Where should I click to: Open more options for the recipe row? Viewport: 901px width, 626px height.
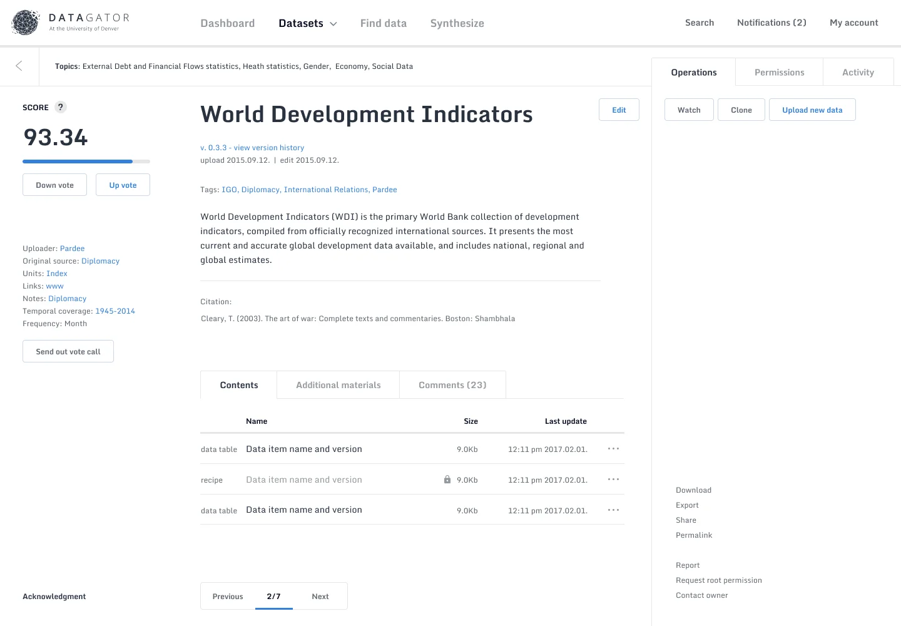pos(613,480)
